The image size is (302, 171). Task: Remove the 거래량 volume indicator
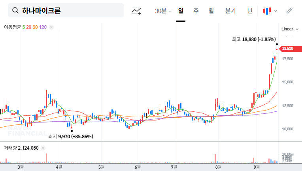click(43, 148)
